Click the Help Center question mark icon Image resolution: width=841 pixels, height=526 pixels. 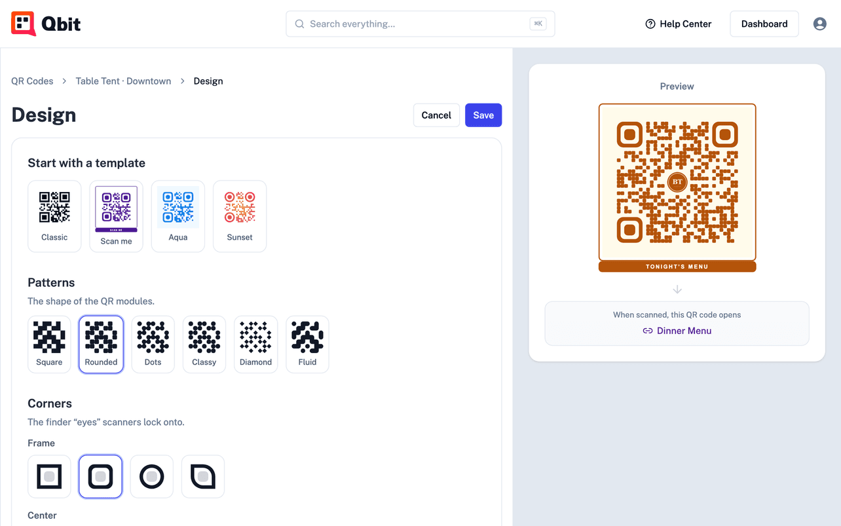650,24
